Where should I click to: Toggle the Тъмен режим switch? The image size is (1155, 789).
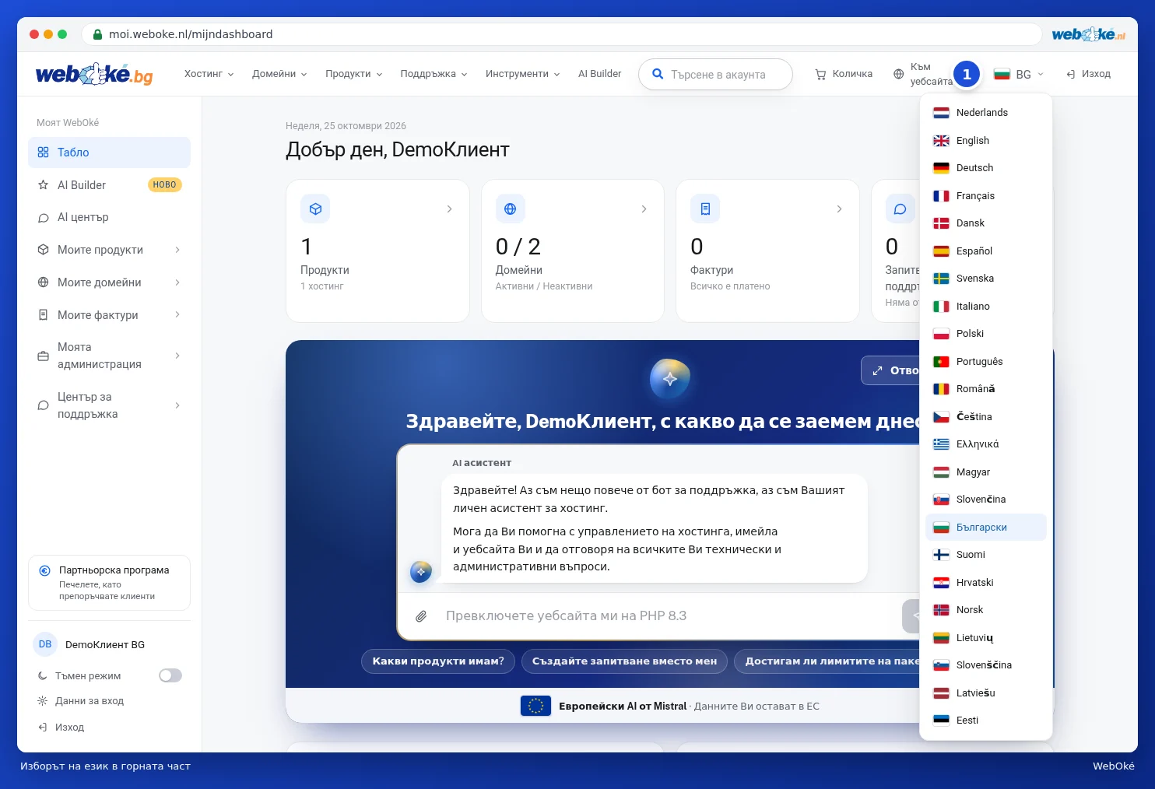[x=170, y=675]
